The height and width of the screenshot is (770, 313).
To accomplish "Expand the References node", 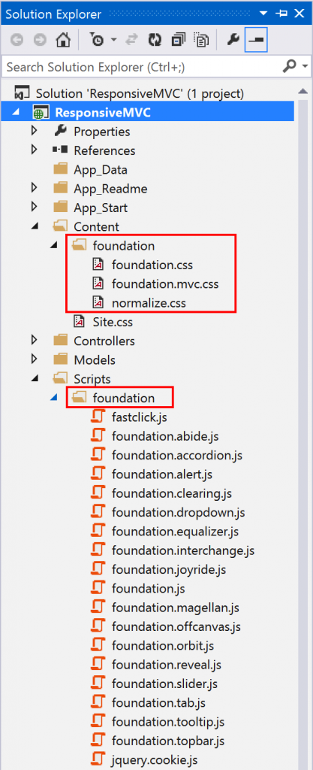I will tap(34, 150).
